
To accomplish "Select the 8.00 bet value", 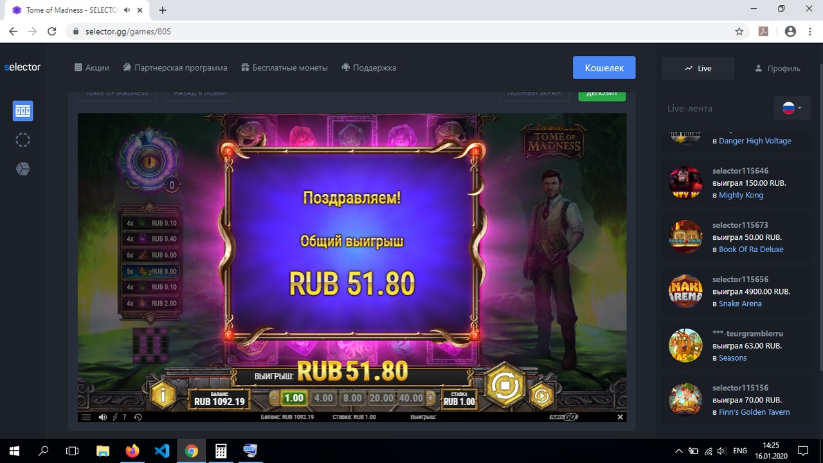I will click(x=352, y=398).
